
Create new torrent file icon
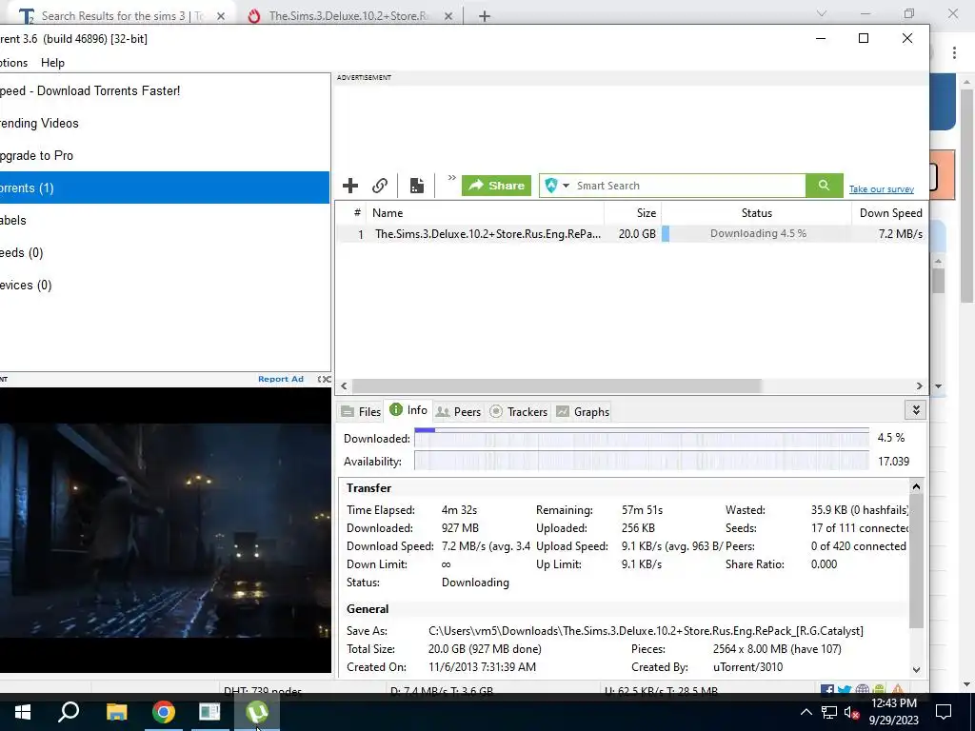417,186
